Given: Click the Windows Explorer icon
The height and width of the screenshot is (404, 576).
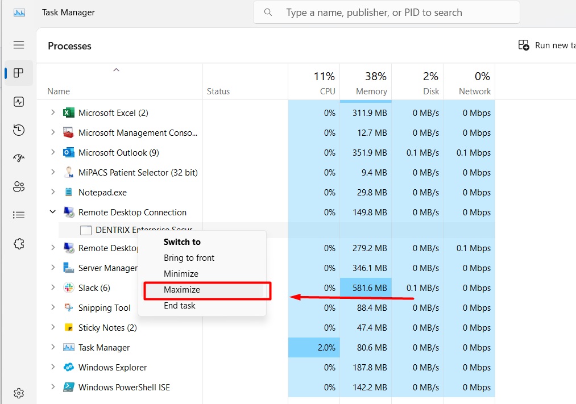Looking at the screenshot, I should tap(69, 367).
